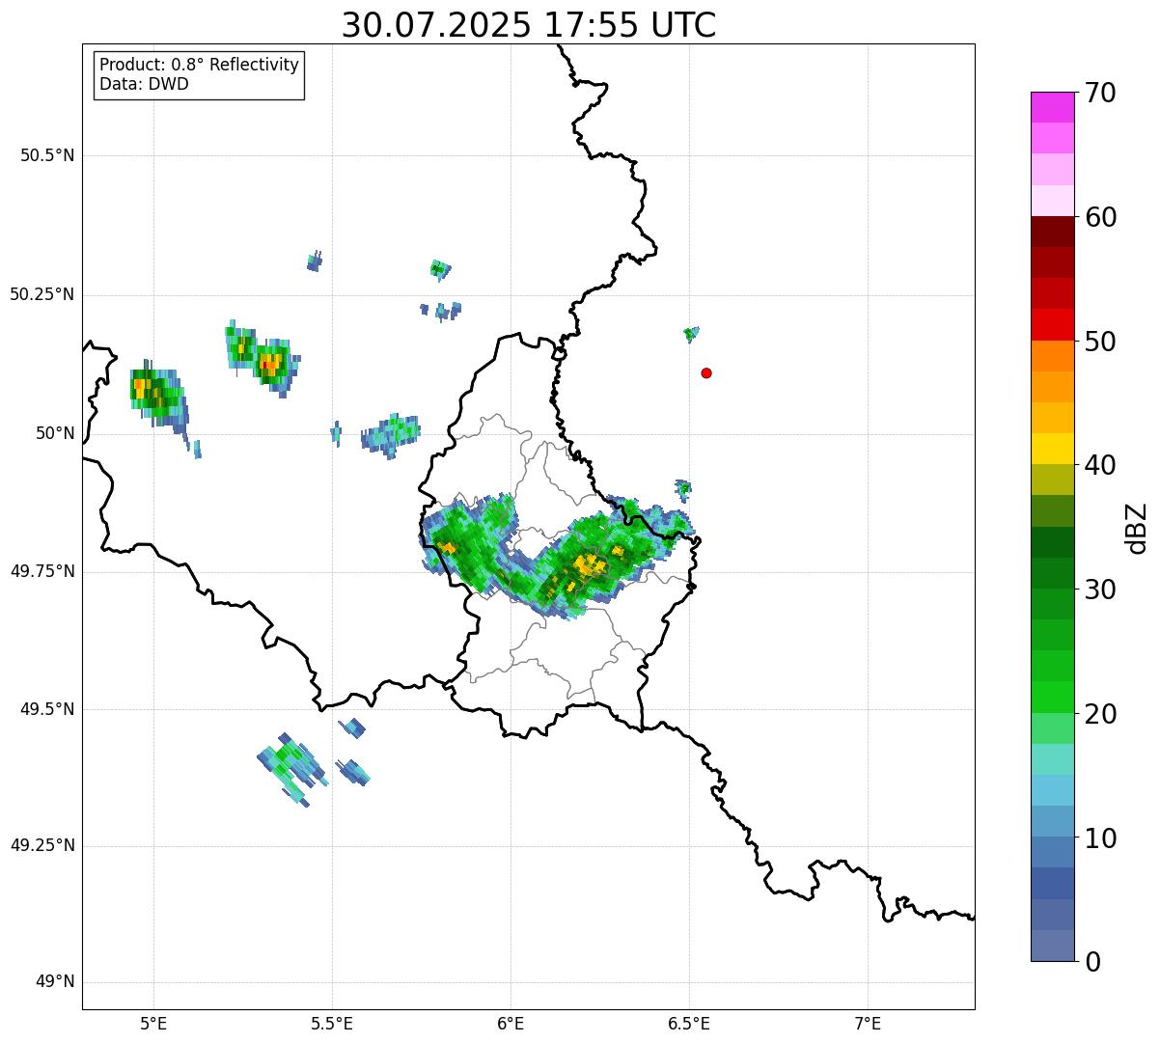Click the longitude label '5°E'

point(153,1024)
